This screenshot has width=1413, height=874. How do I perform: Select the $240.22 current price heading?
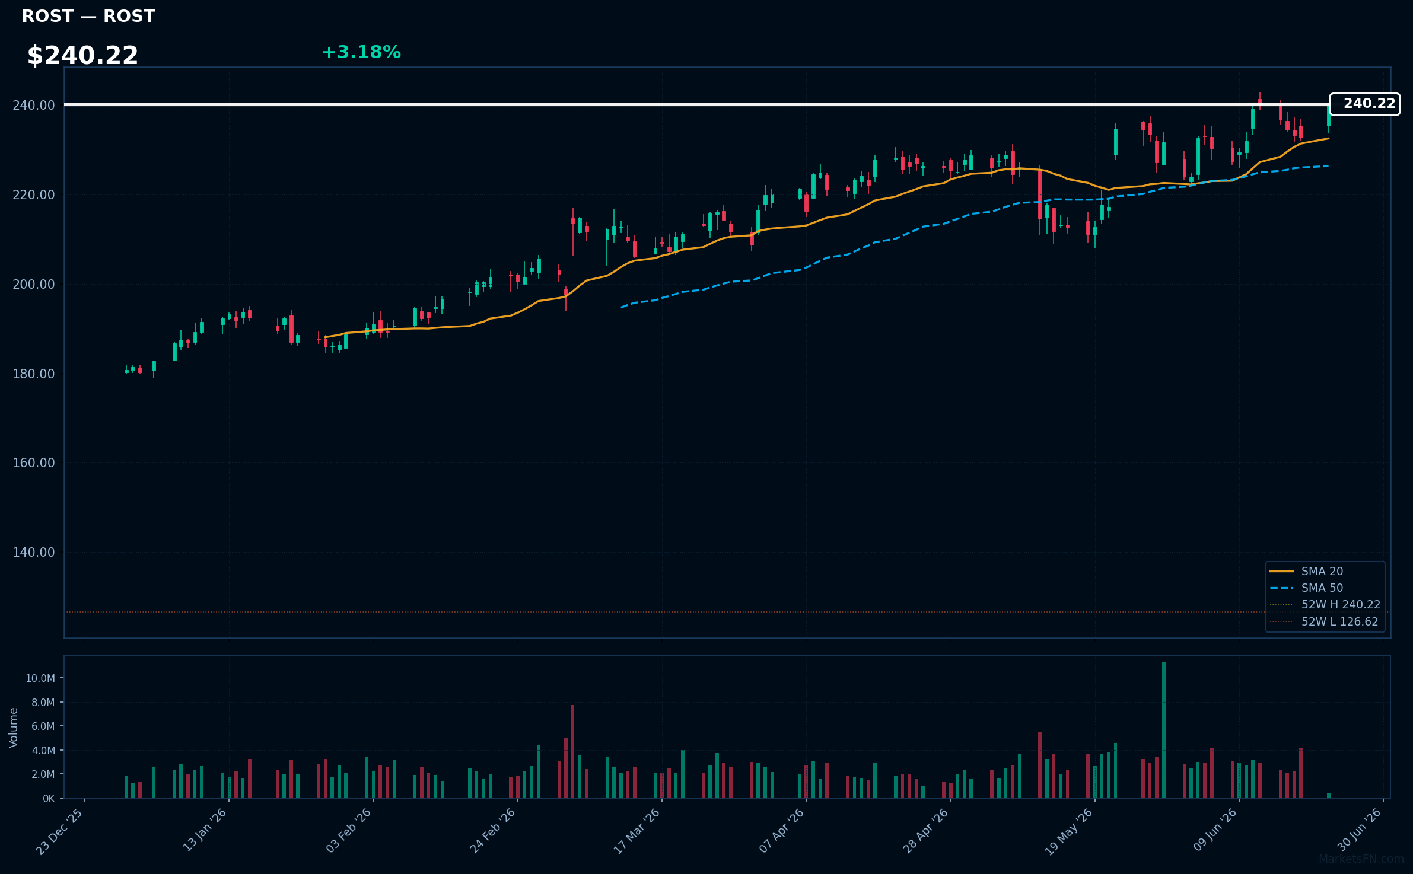(x=82, y=56)
